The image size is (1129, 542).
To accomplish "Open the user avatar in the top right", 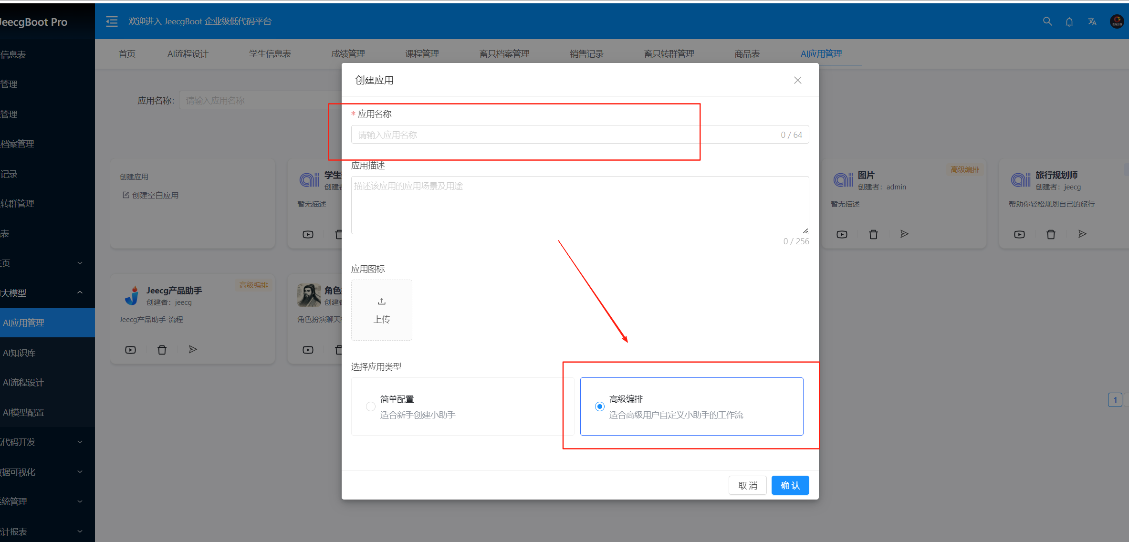I will point(1116,21).
